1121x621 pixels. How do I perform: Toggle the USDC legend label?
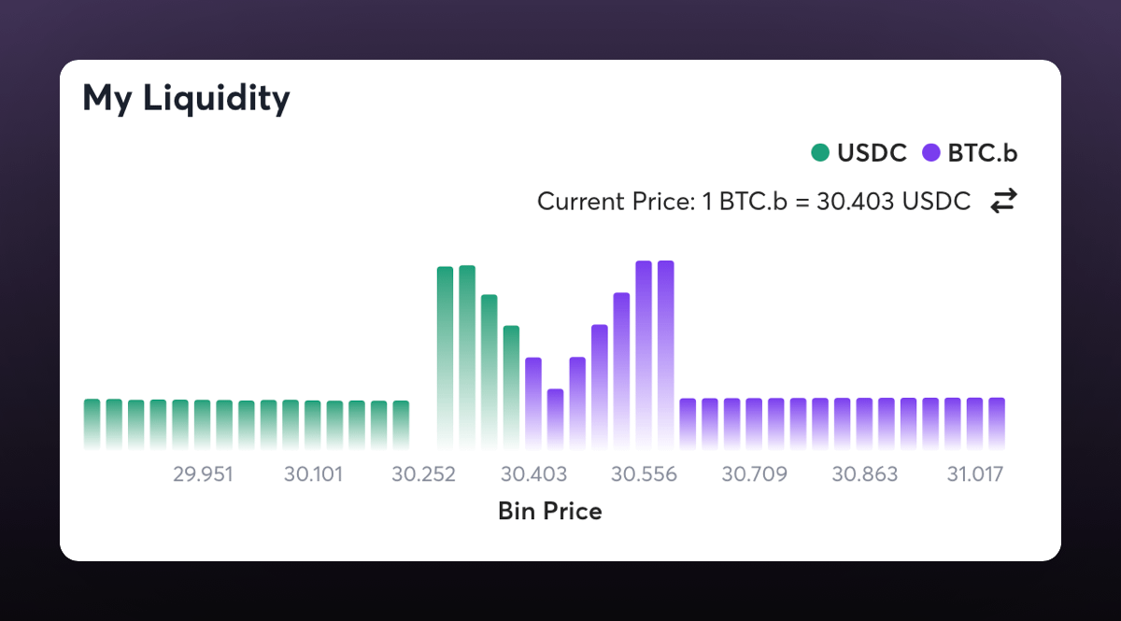872,153
